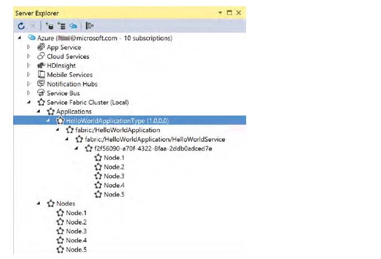Select Node.2 under the Nodes folder

coord(76,222)
